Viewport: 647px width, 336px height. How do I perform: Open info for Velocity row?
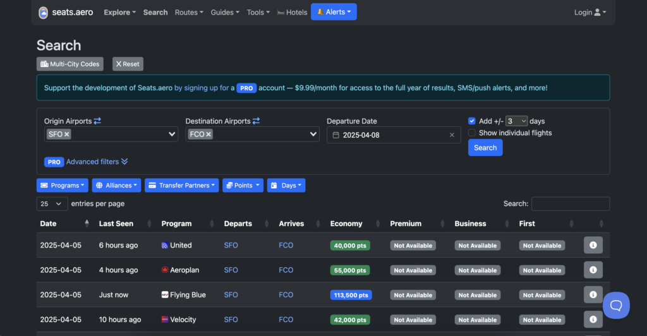point(593,320)
